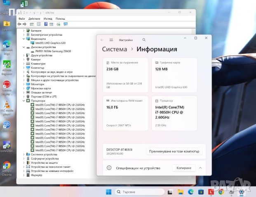The width and height of the screenshot is (256, 197).
Task: Open the Изглед menu
Action: [x=48, y=19]
